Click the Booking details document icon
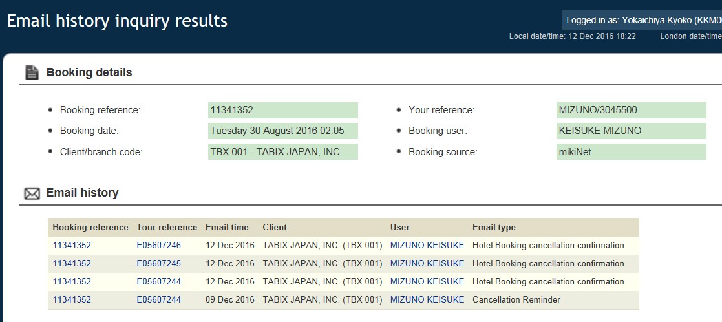The width and height of the screenshot is (722, 322). (x=32, y=72)
